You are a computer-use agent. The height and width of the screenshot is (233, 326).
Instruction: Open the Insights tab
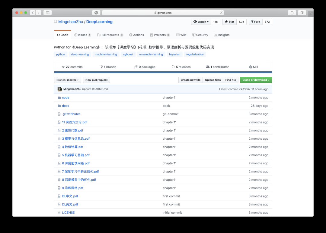[222, 35]
